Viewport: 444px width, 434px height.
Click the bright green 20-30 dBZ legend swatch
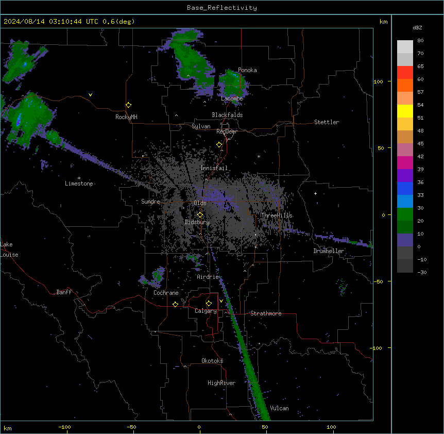(x=405, y=214)
